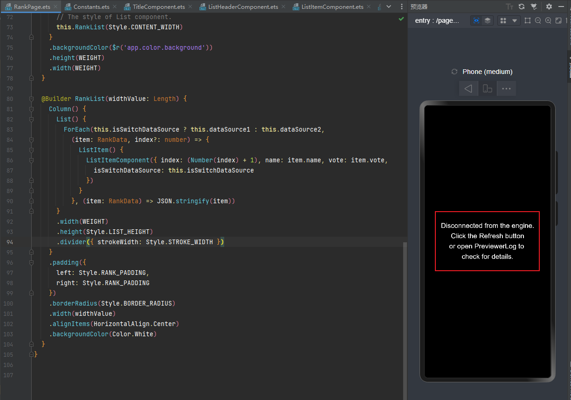Click HorizontalAlign.Center on line 102
571x400 pixels.
[135, 324]
